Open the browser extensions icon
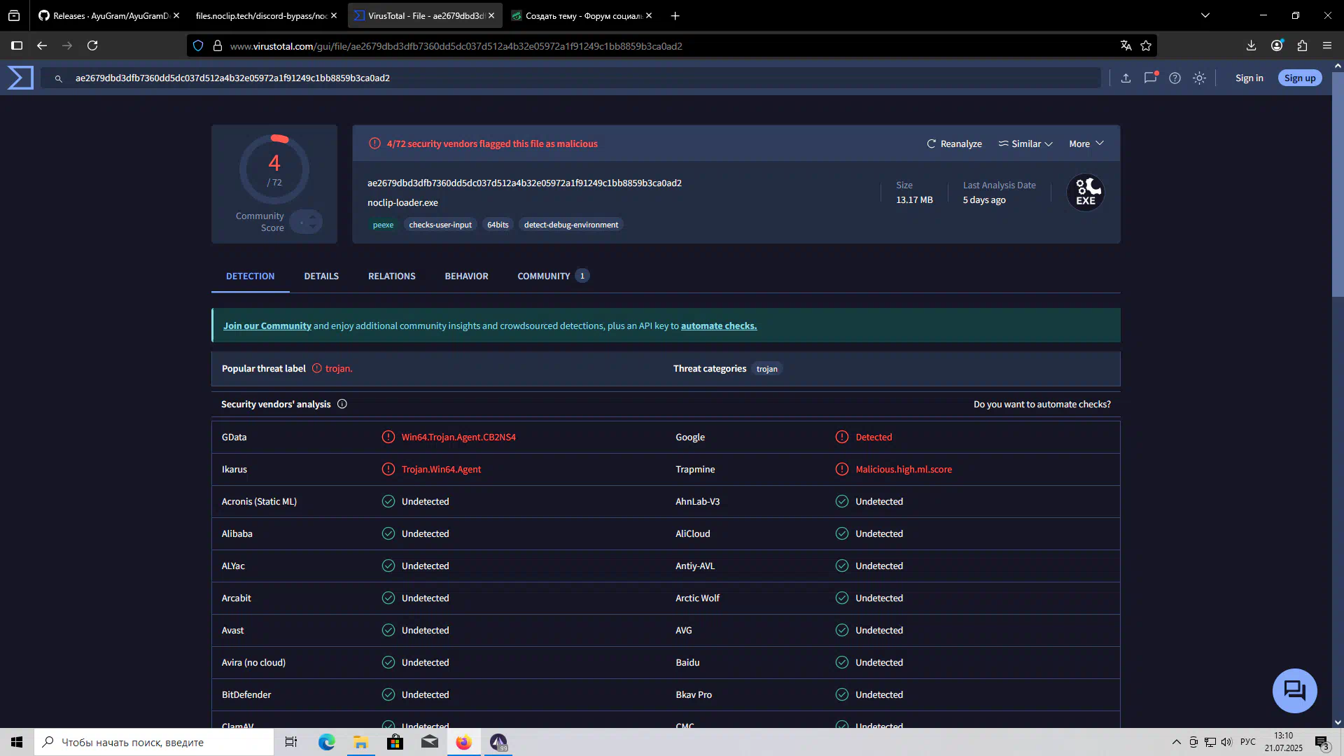 1302,46
